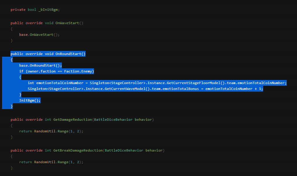Click the OnWaveStart method name

67,23
